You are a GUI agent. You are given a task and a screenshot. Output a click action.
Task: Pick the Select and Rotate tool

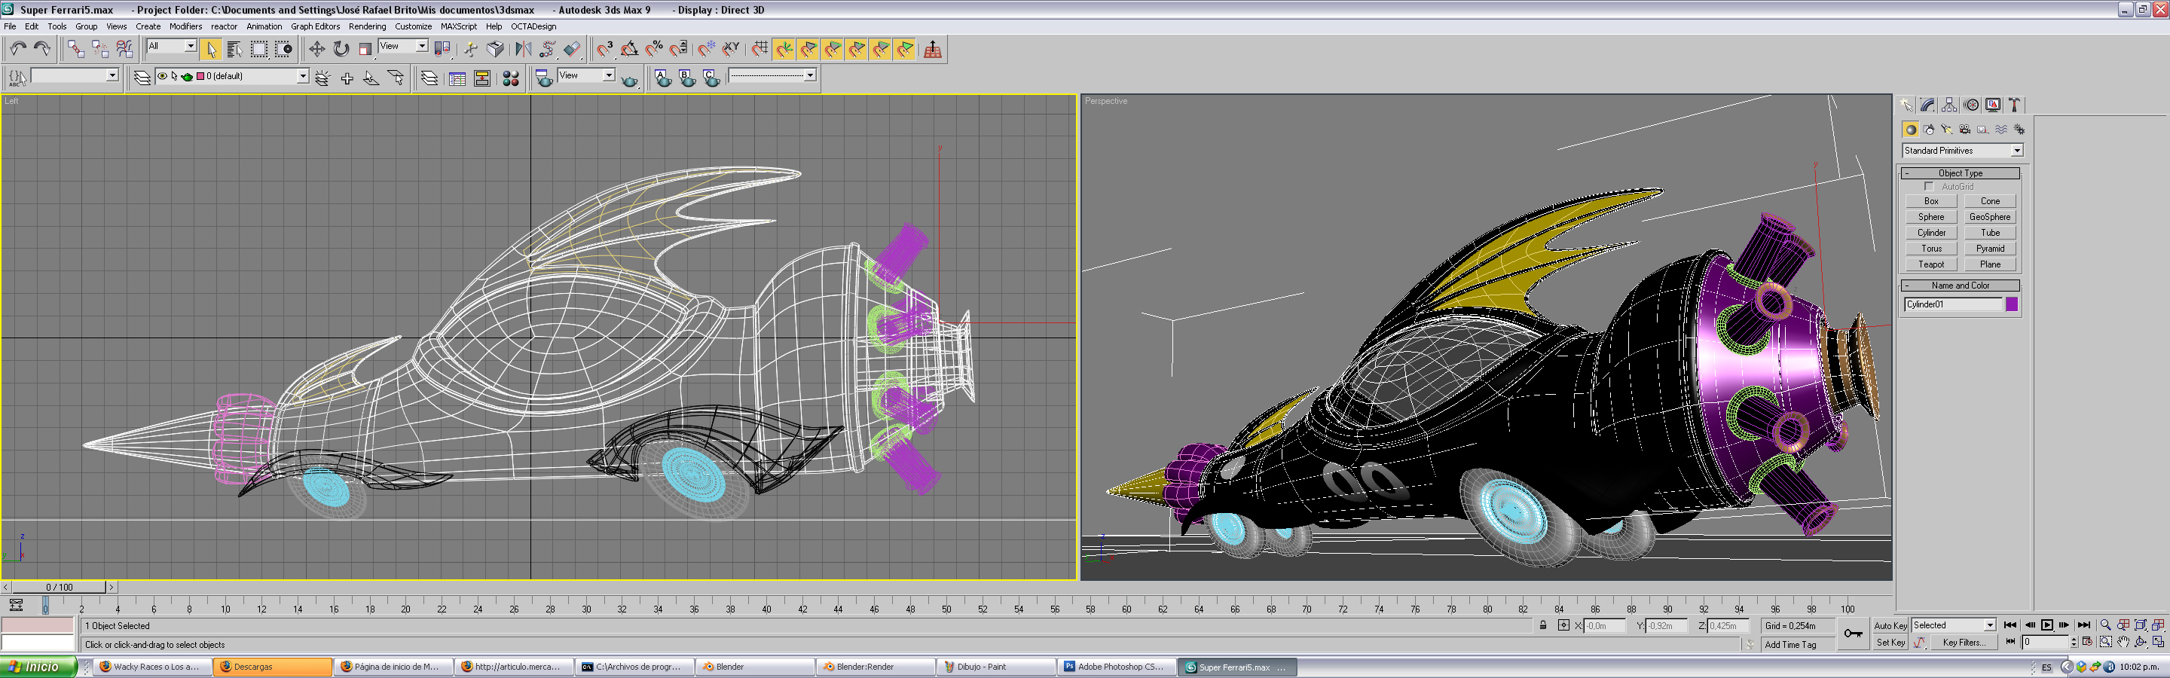[x=341, y=50]
